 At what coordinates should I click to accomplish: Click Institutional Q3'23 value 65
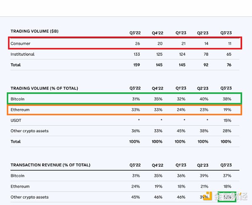(227, 54)
